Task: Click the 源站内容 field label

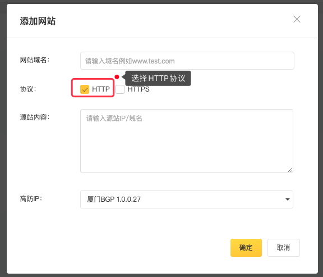Action: click(35, 117)
